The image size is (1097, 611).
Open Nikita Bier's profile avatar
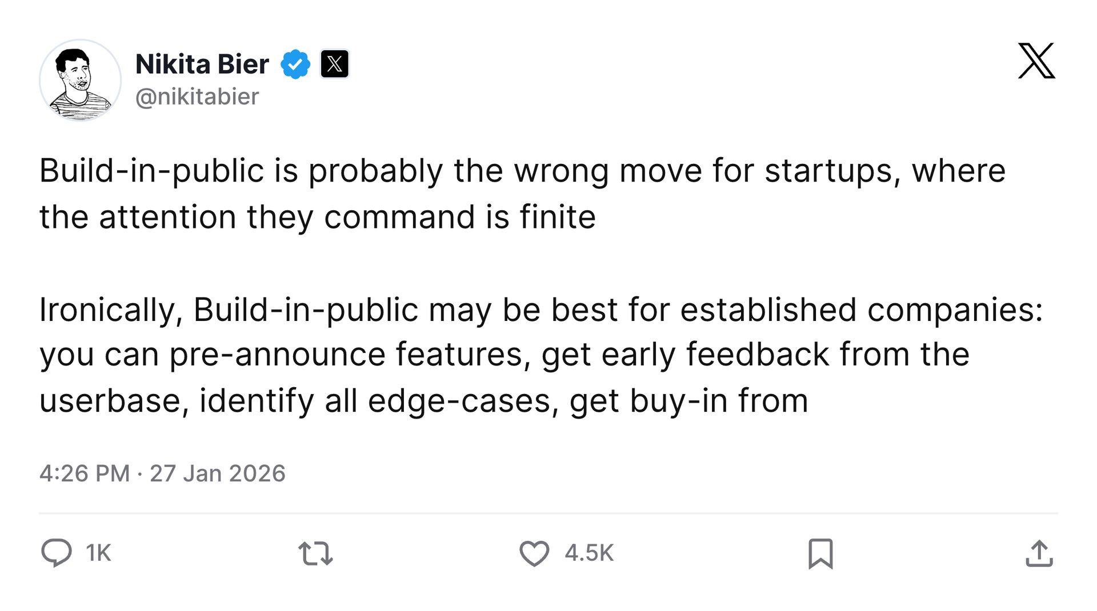(80, 80)
